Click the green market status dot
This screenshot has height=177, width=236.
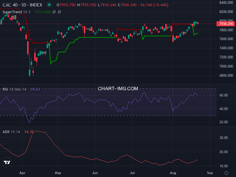coord(49,5)
